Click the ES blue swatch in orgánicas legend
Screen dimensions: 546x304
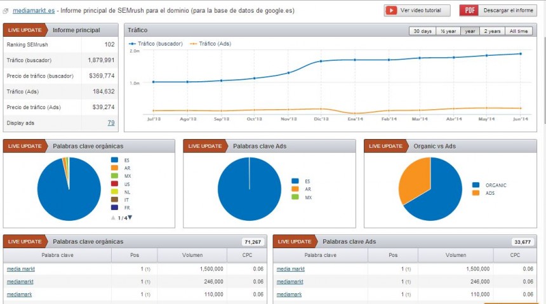[x=114, y=160]
